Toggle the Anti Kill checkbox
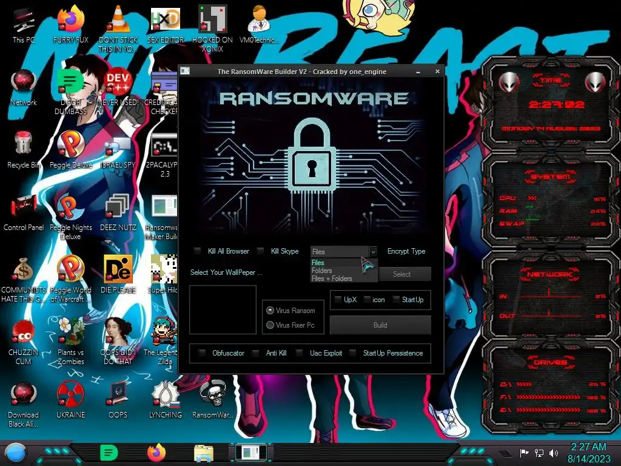Screen dimensions: 621x466 (x=255, y=353)
